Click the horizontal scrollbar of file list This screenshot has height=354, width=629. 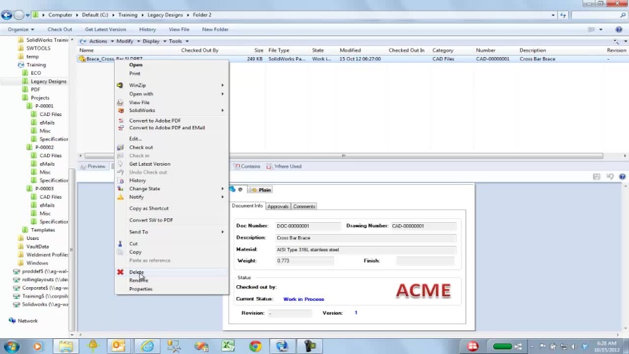(343, 156)
